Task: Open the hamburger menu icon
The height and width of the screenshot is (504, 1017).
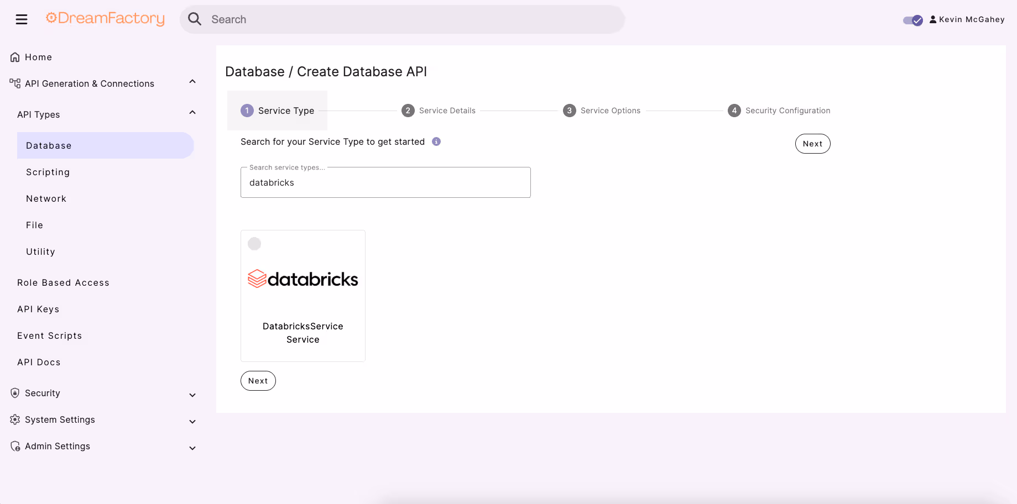Action: pyautogui.click(x=22, y=20)
